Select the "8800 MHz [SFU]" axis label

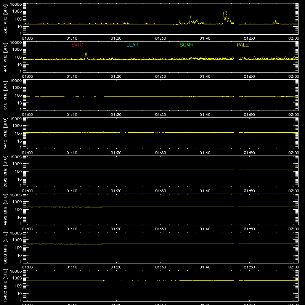[x=5, y=247]
